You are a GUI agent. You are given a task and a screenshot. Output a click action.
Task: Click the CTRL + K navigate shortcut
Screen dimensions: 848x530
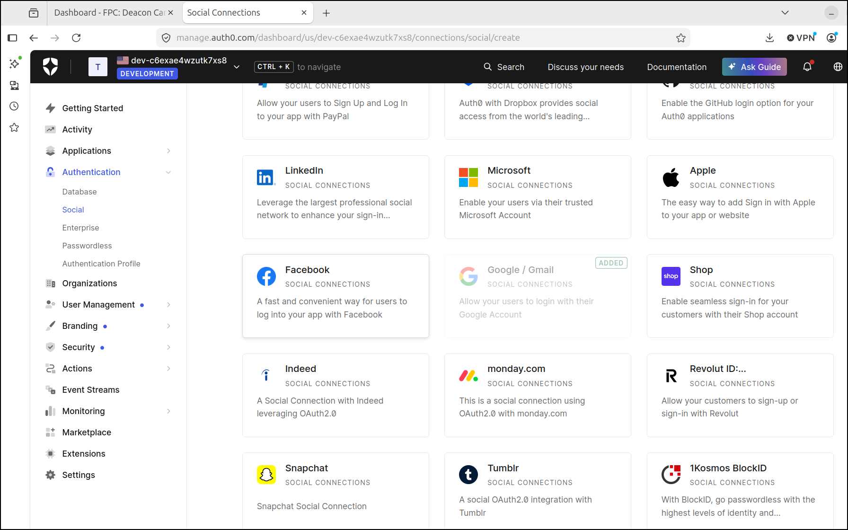click(x=274, y=67)
